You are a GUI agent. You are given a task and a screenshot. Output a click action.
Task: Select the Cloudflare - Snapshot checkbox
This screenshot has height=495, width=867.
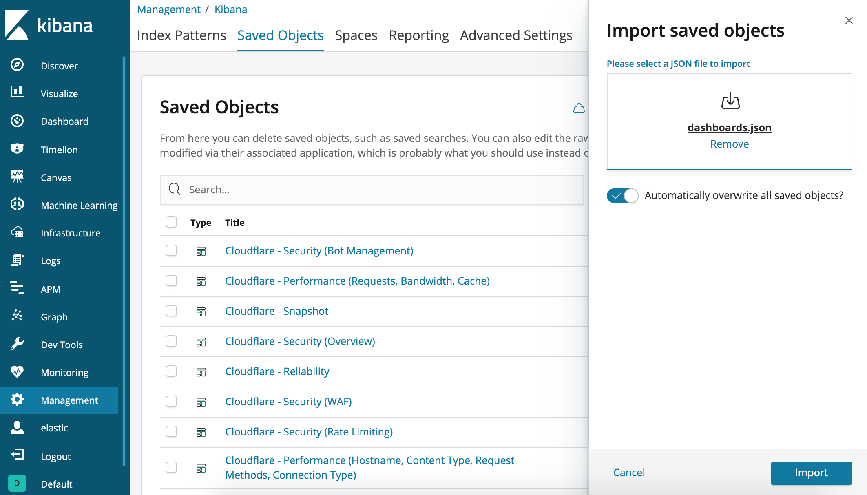point(171,311)
